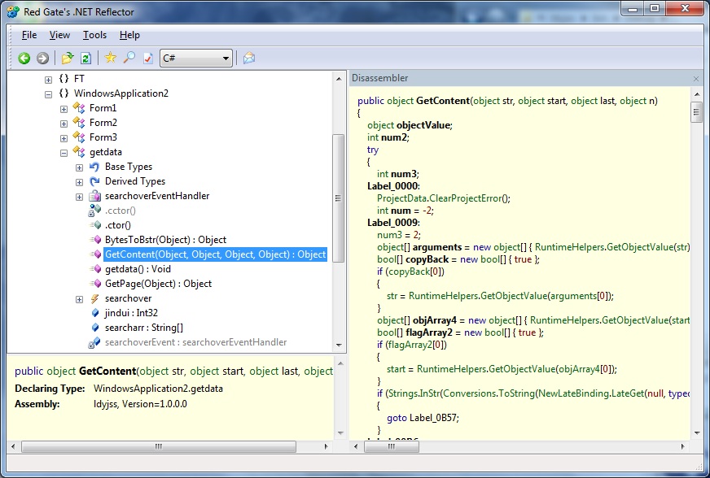
Task: Open the File menu
Action: [29, 35]
